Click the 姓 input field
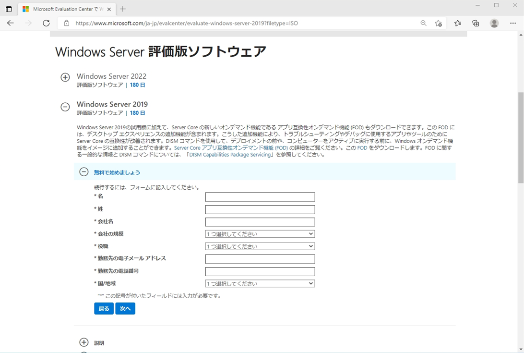524x353 pixels. [260, 209]
